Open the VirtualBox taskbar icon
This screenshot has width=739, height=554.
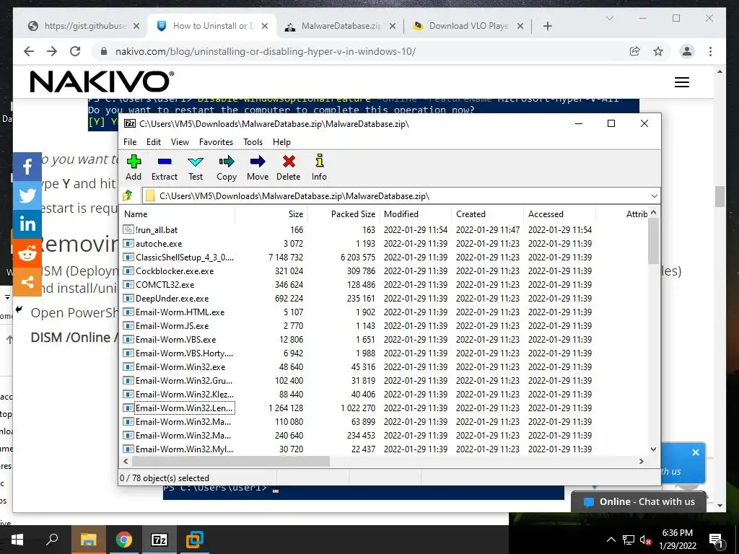(x=194, y=540)
